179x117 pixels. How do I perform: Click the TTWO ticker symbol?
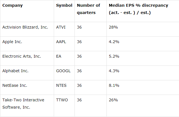tap(62, 100)
